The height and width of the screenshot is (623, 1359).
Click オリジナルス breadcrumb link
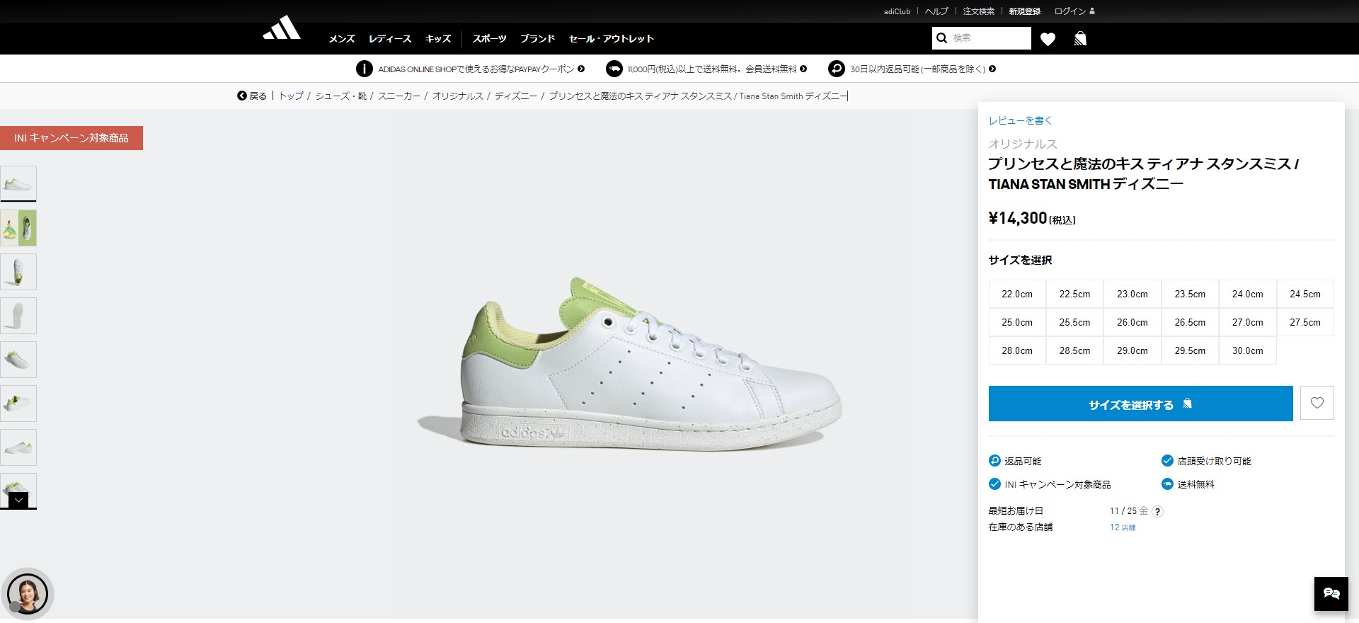(458, 96)
